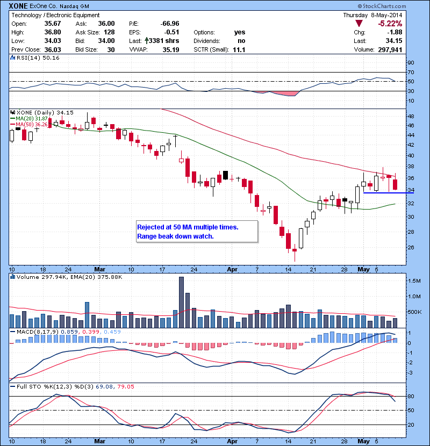Select the ExOne Co. company name
This screenshot has width=430, height=446.
tap(43, 6)
